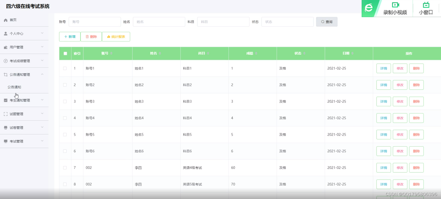Click the 录制小视频 video icon
Viewport: 441px width, 199px height.
[x=395, y=5]
